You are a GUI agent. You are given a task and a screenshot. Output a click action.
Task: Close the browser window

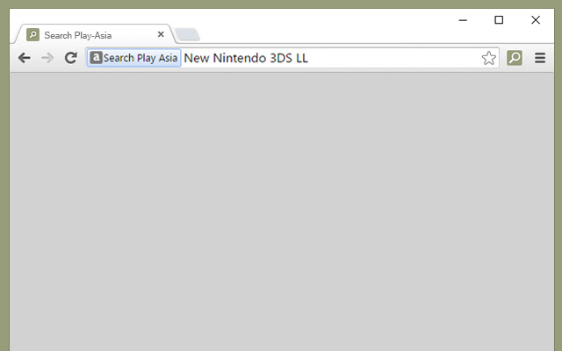coord(536,20)
